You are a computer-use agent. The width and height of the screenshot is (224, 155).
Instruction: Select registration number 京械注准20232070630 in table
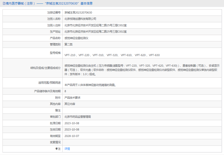coord(78,13)
